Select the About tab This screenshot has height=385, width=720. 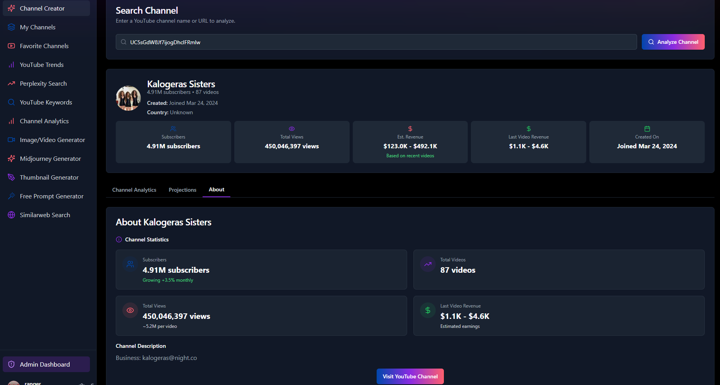coord(216,189)
